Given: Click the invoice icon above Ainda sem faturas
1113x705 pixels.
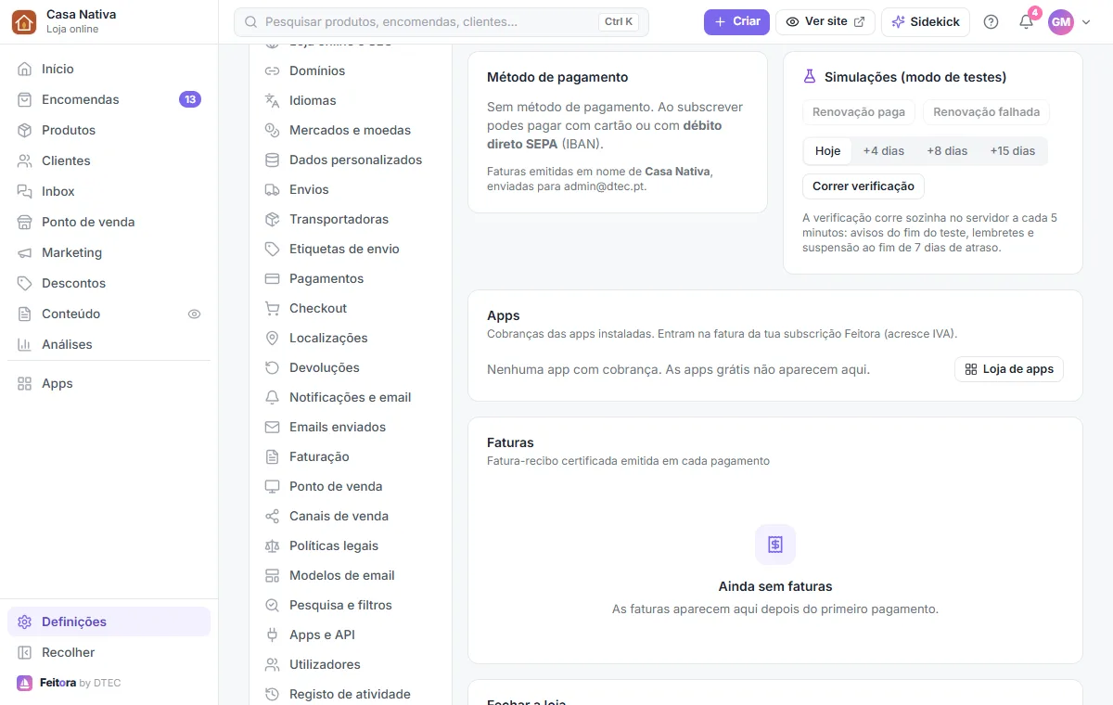Looking at the screenshot, I should pyautogui.click(x=775, y=545).
